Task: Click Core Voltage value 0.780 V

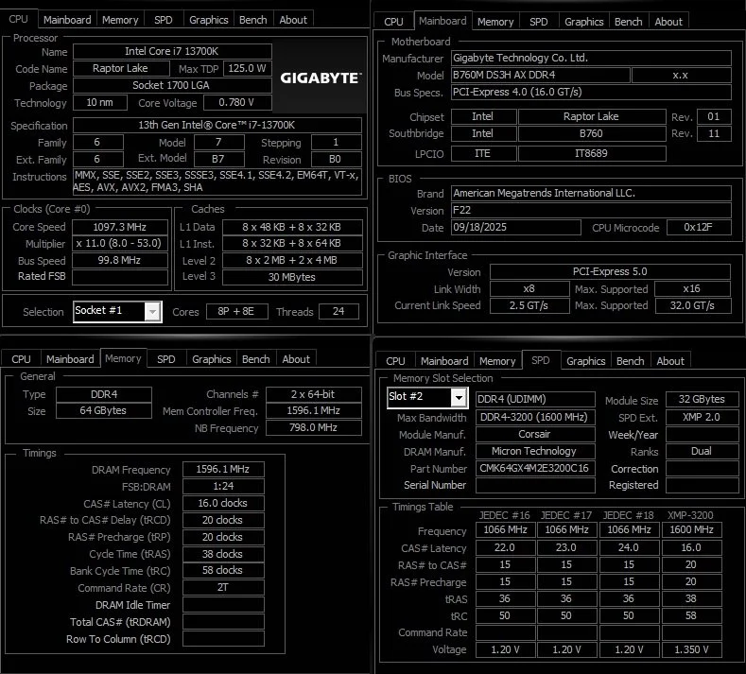Action: [237, 102]
